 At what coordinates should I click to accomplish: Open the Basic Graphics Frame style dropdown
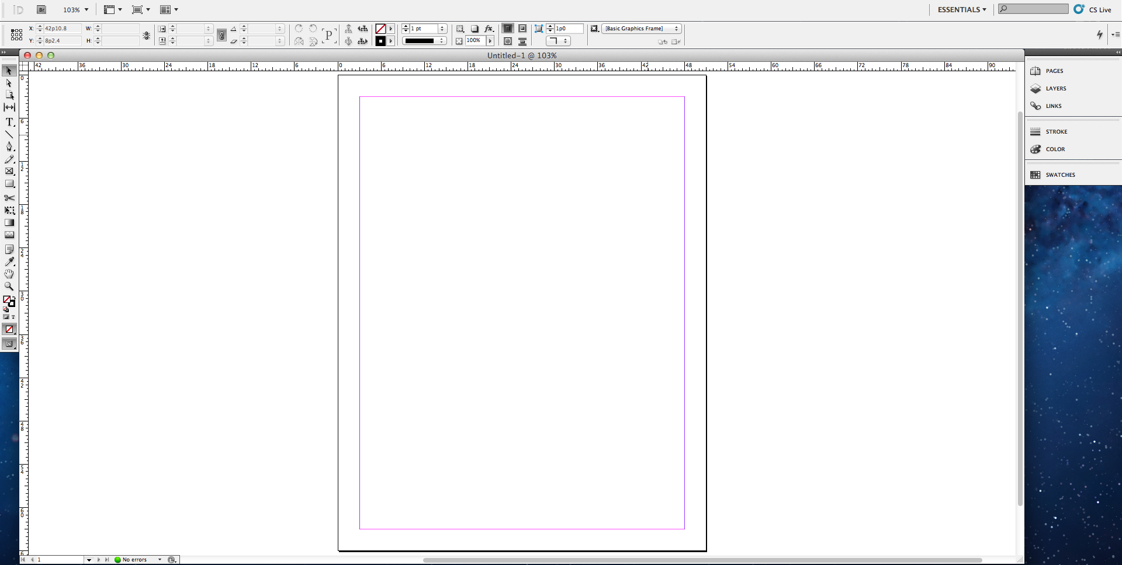tap(642, 29)
